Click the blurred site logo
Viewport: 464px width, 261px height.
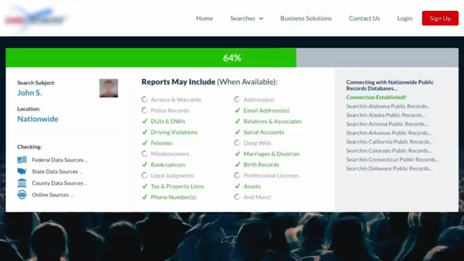coord(35,18)
